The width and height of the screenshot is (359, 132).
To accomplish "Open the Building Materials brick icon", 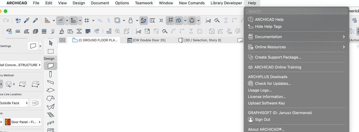I will click(x=35, y=31).
